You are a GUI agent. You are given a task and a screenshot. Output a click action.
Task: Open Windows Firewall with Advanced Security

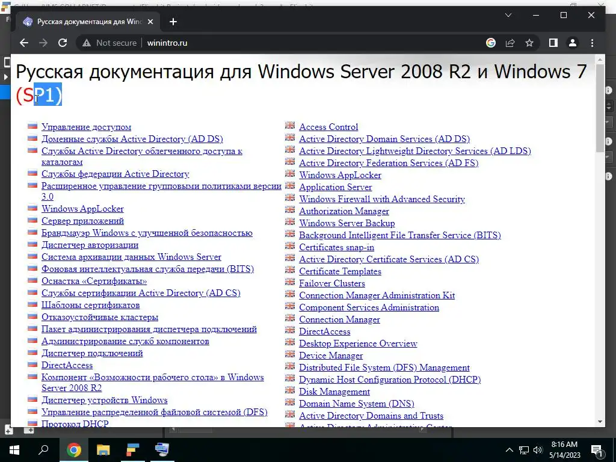point(382,199)
